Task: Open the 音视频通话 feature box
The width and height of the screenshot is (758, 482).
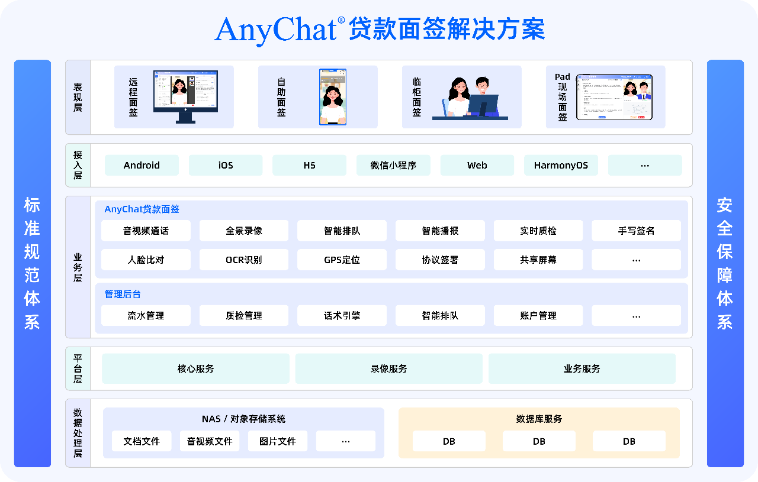Action: point(146,231)
